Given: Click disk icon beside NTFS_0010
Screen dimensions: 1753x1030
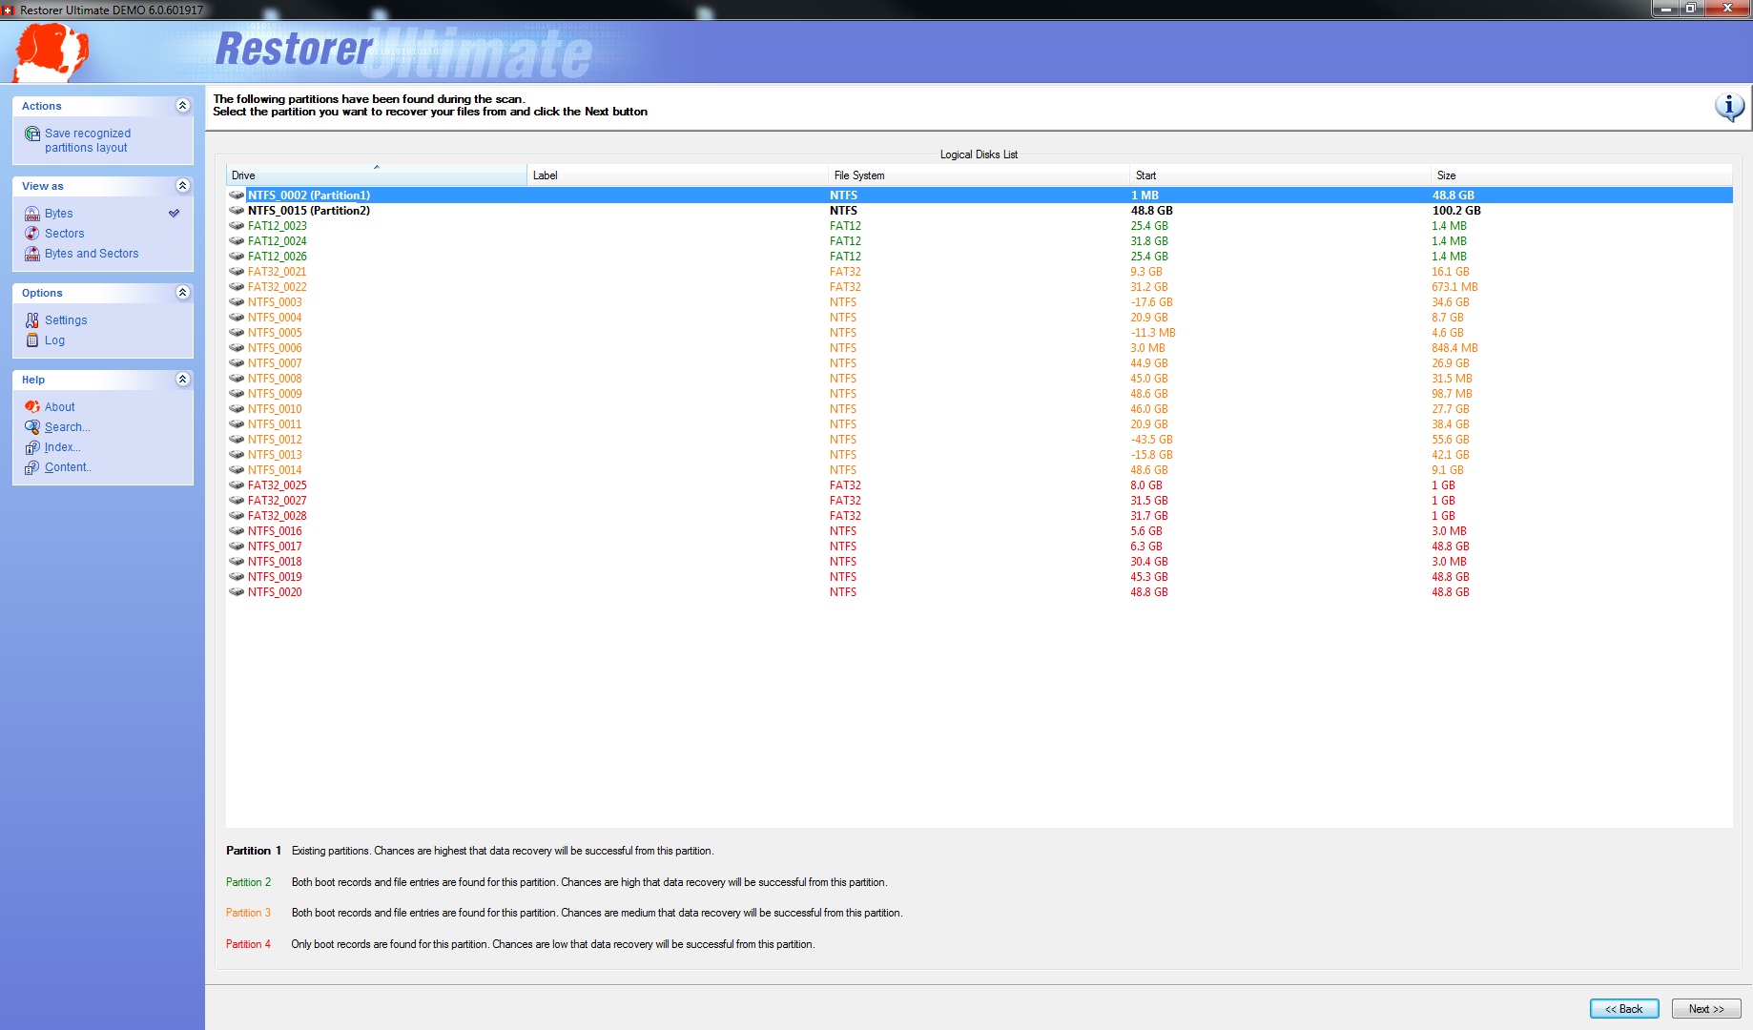Looking at the screenshot, I should click(237, 409).
